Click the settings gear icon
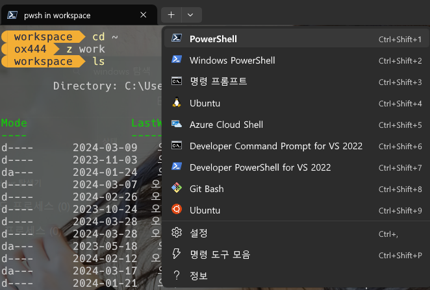The image size is (430, 290). tap(177, 232)
